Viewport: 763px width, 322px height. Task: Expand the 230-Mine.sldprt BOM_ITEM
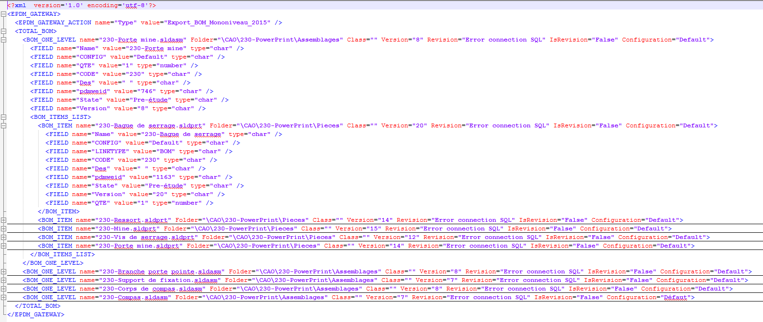(x=3, y=229)
